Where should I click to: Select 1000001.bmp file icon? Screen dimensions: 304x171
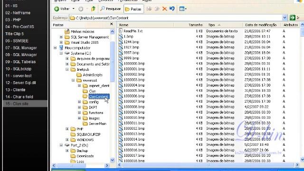(x=121, y=69)
